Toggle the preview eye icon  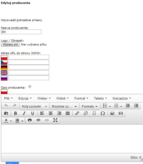point(38,120)
